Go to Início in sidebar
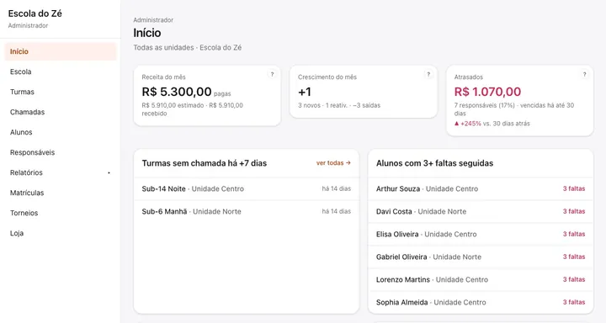 61,51
